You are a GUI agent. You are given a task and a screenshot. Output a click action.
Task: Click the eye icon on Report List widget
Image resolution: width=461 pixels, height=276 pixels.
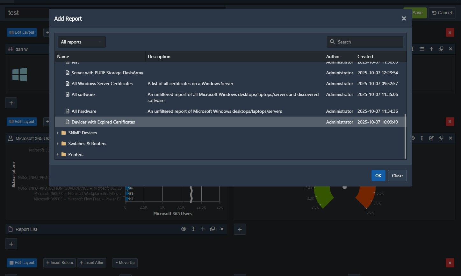(184, 229)
